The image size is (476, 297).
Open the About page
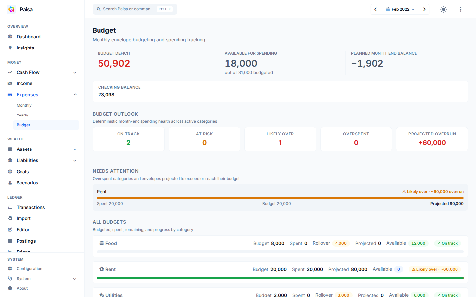tap(42, 288)
